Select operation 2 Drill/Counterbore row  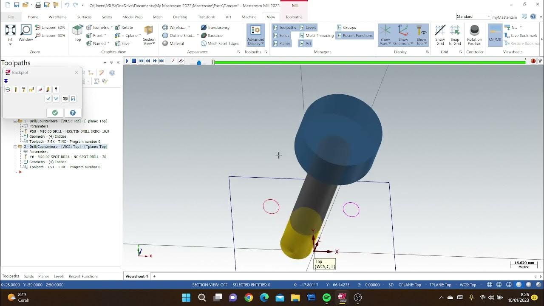pyautogui.click(x=65, y=147)
